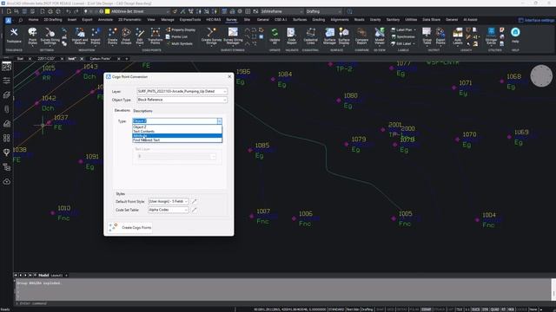Open the Code Report tool
This screenshot has width=556, height=312.
(292, 36)
